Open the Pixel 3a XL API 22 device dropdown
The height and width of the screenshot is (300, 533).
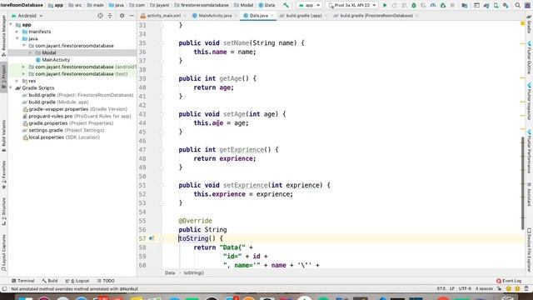click(352, 5)
